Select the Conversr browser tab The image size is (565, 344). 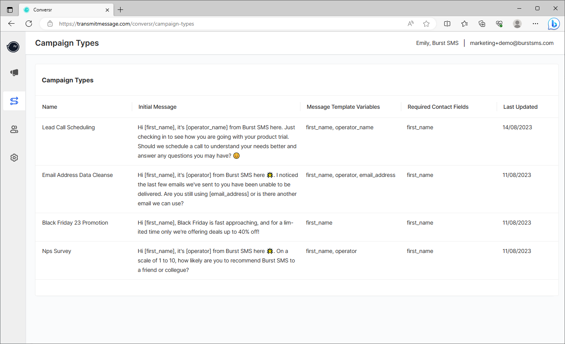tap(66, 10)
